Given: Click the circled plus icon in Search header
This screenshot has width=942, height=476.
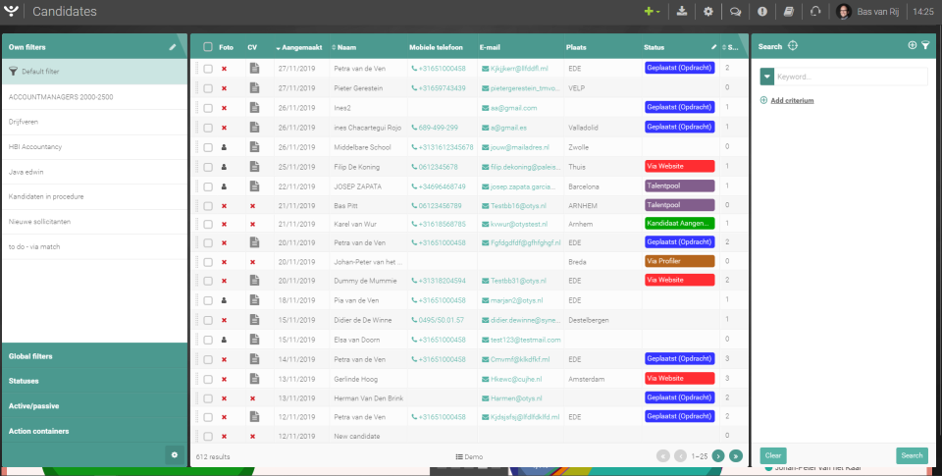Looking at the screenshot, I should (912, 45).
